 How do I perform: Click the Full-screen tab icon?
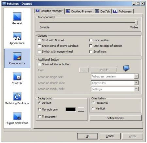(115, 11)
